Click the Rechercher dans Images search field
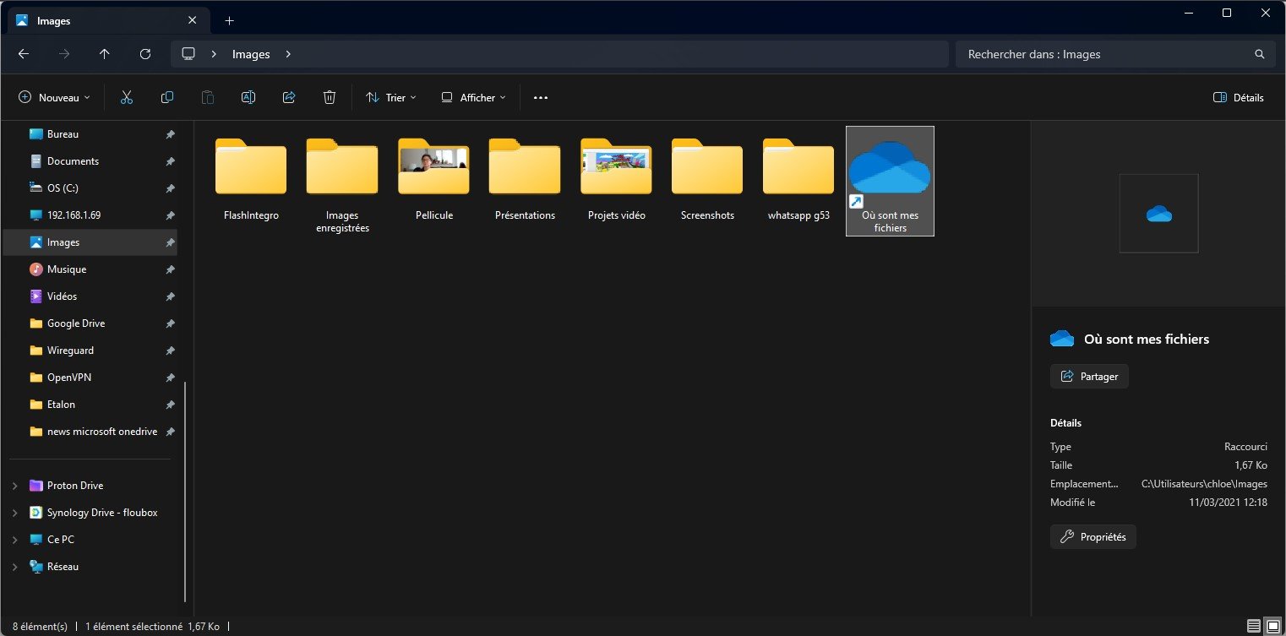 1107,54
